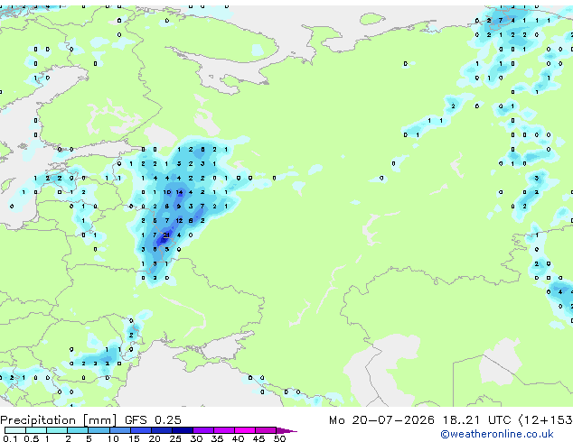573x442 pixels.
Task: Select the 2–5 mm legend color
Action: 78,430
